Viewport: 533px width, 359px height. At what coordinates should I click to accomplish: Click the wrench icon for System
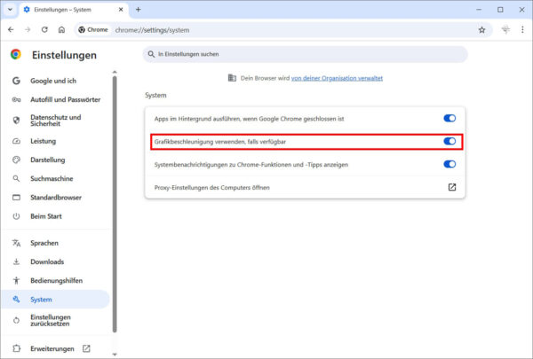pos(16,300)
